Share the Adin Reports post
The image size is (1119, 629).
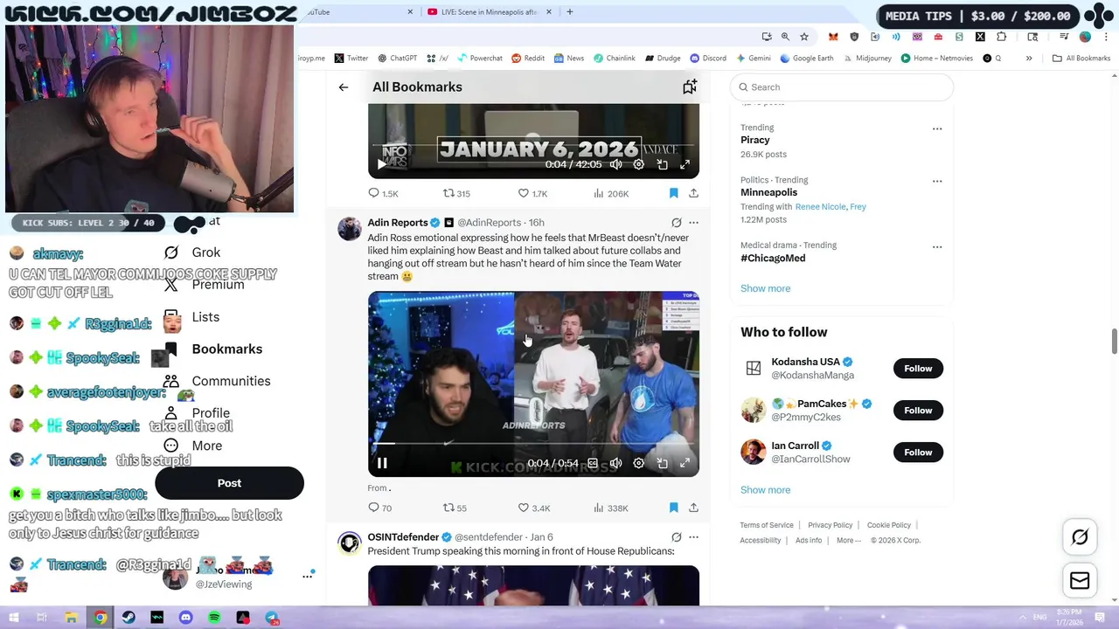[693, 508]
